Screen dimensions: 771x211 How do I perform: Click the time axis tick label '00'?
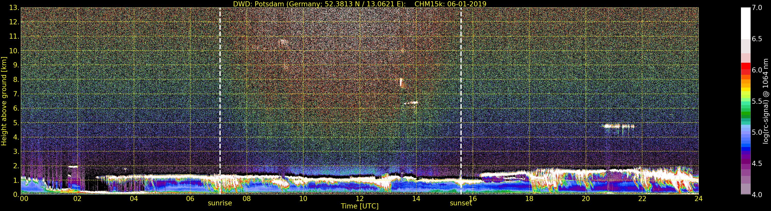click(x=24, y=199)
